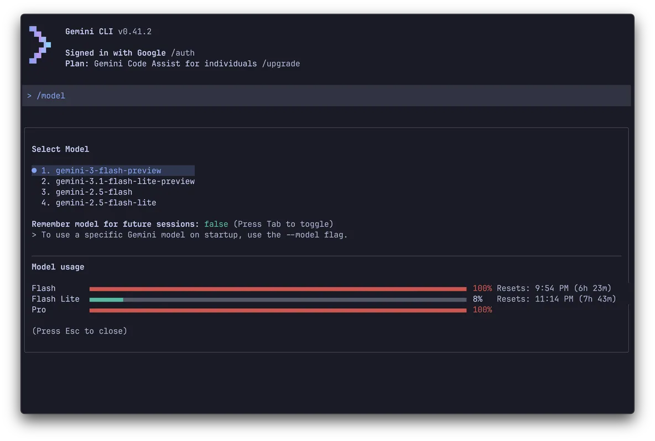Click the '--model flag' startup tip line
655x441 pixels.
190,235
